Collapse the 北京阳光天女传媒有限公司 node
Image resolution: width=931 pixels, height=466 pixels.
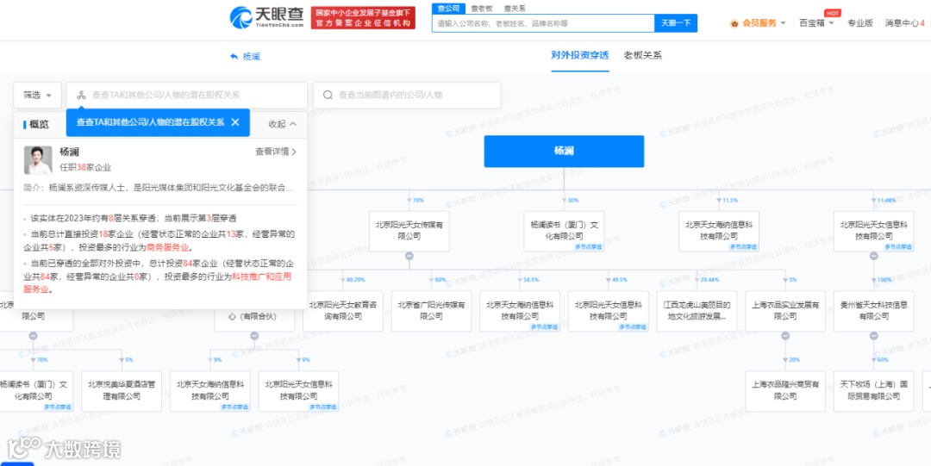point(409,256)
